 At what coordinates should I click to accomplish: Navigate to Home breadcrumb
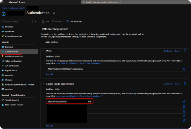pyautogui.click(x=4, y=8)
